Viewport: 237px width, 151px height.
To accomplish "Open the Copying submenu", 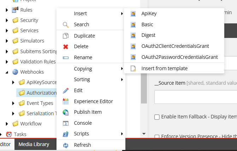I will pyautogui.click(x=90, y=69).
